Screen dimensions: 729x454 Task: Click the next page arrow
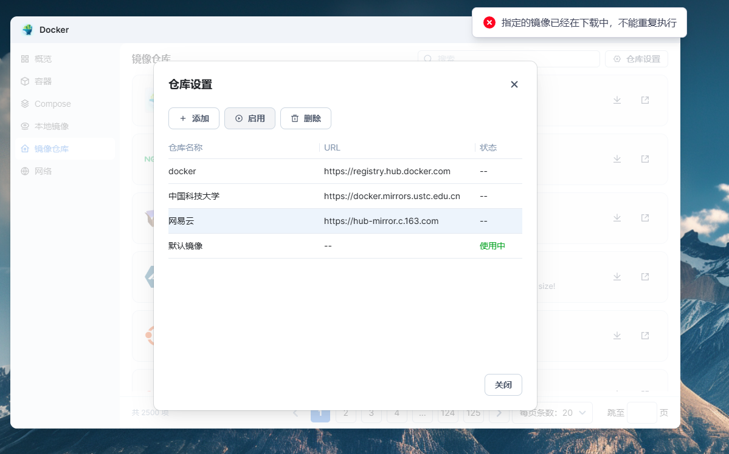click(x=499, y=413)
